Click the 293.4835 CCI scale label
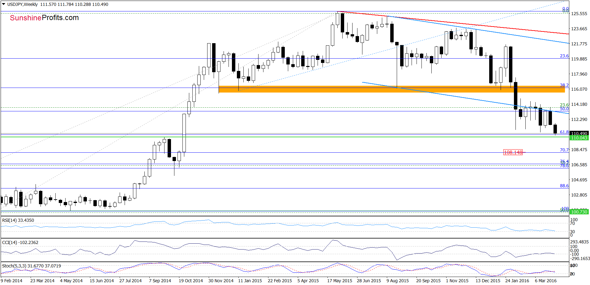The height and width of the screenshot is (285, 590). coord(580,242)
